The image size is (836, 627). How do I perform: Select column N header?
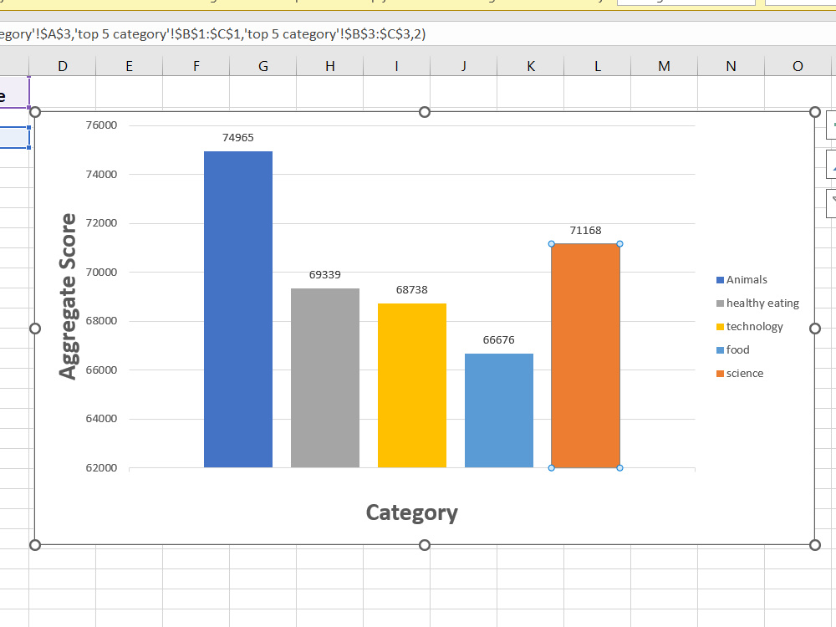point(731,66)
